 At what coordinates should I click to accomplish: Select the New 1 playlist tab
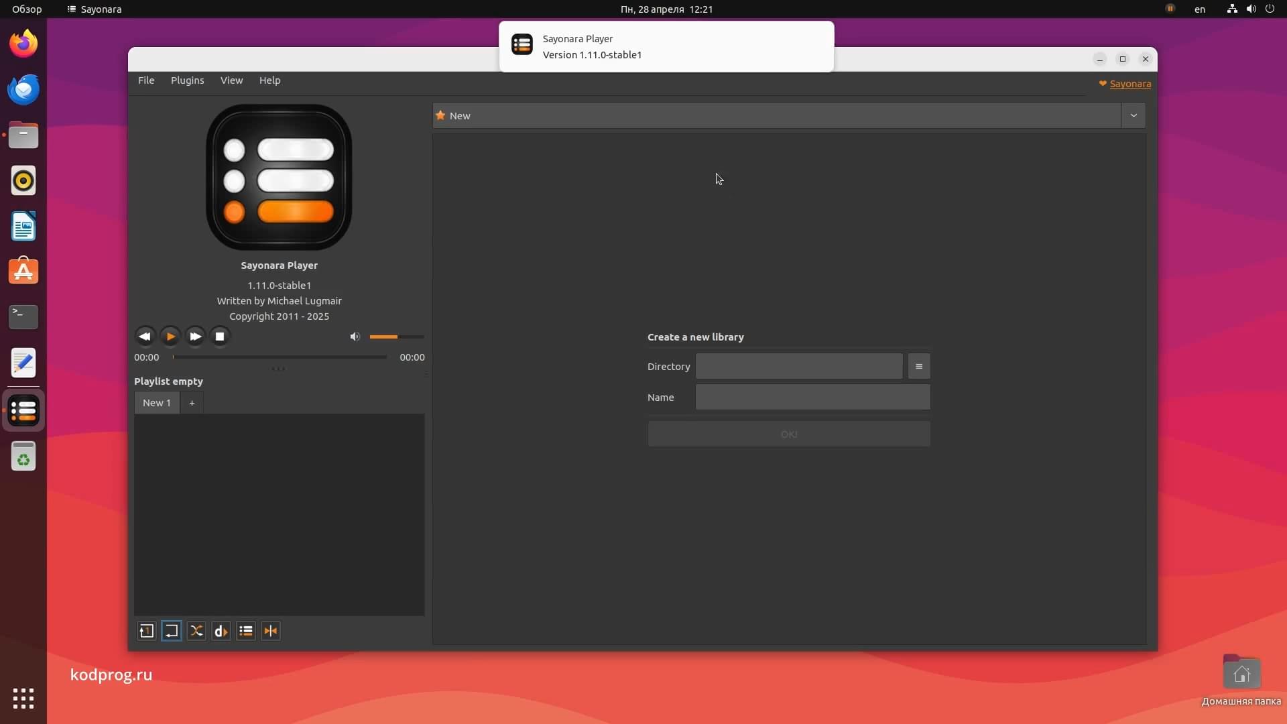click(157, 403)
